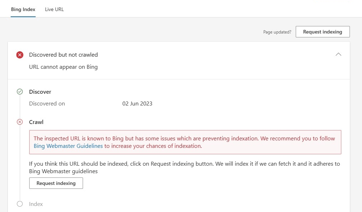Switch to the Live URL tab
This screenshot has width=362, height=212.
tap(54, 9)
